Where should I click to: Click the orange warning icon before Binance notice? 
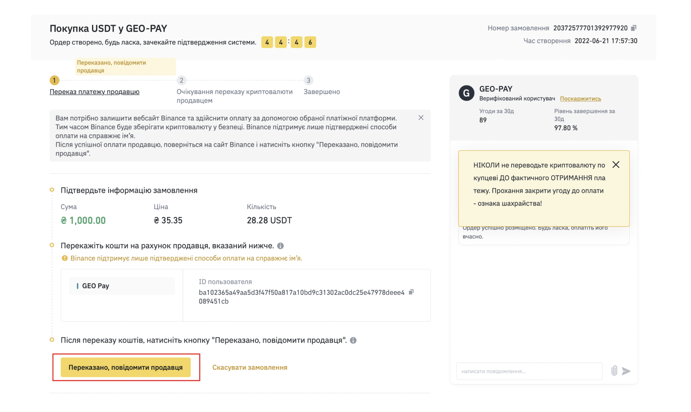(x=65, y=258)
